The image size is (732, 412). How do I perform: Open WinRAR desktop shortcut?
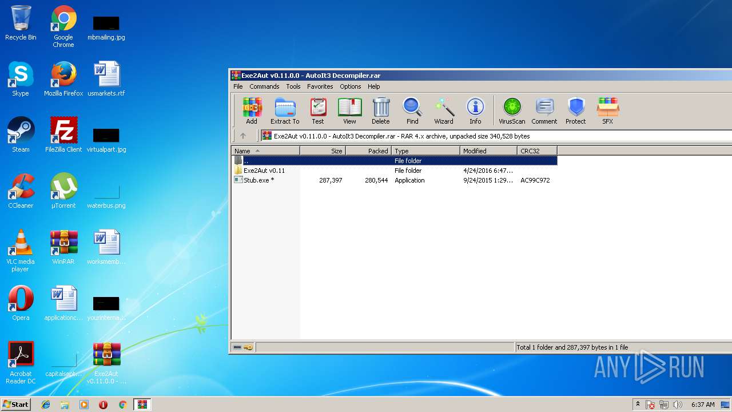63,247
